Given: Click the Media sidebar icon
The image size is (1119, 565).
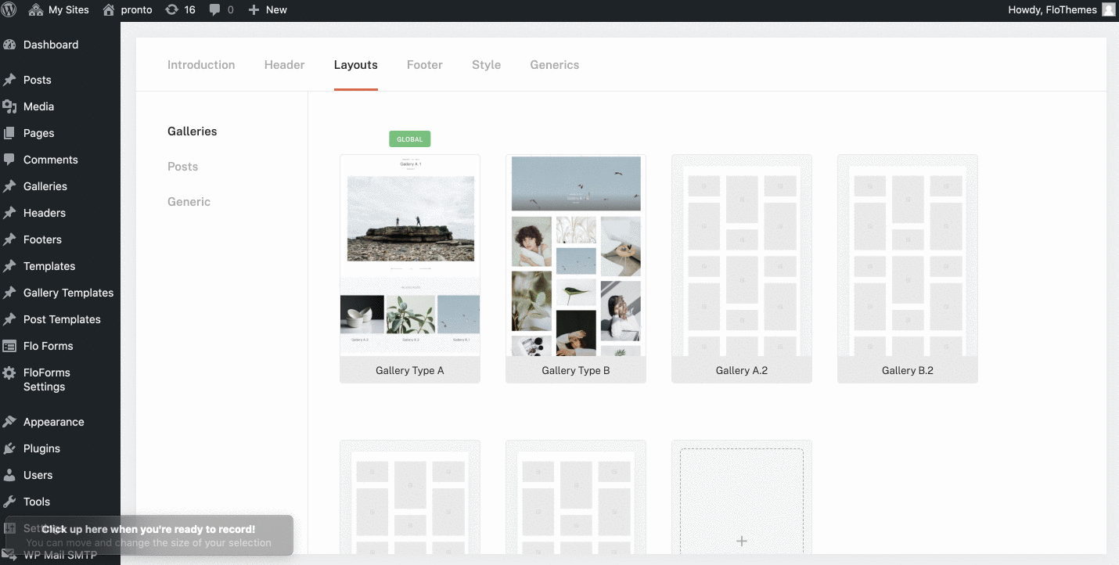Looking at the screenshot, I should pos(9,106).
